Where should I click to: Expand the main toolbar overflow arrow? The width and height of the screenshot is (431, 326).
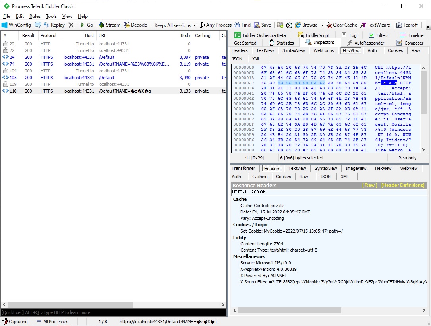point(428,27)
